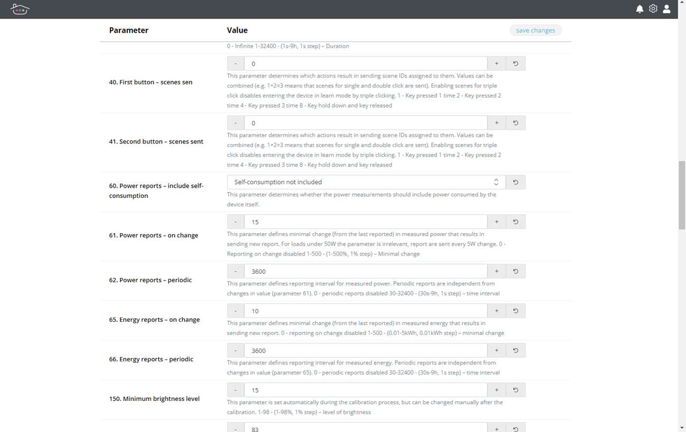Viewport: 686px width, 432px height.
Task: Increase parameter 41 Second button scenes value
Action: pyautogui.click(x=497, y=123)
